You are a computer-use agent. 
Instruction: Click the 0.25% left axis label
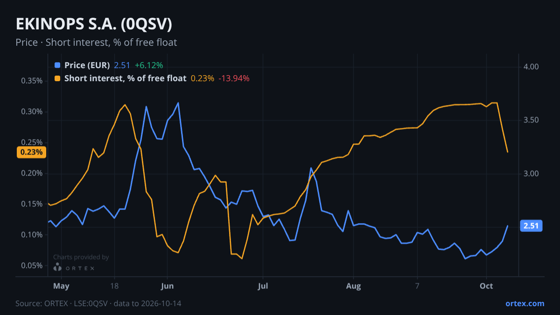32,142
